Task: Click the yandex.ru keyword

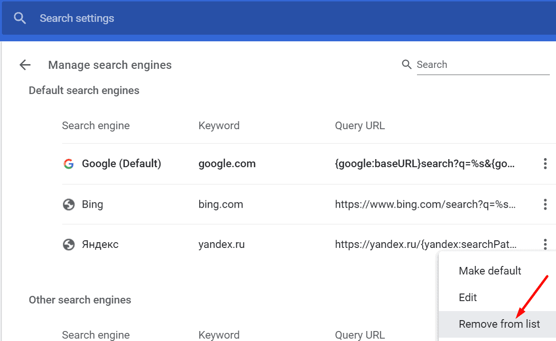Action: point(222,245)
